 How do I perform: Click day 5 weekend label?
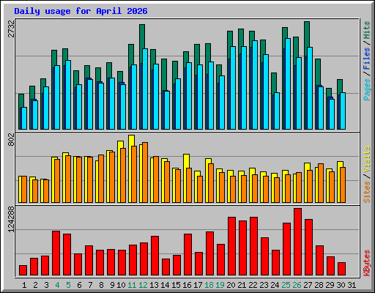[68, 285]
